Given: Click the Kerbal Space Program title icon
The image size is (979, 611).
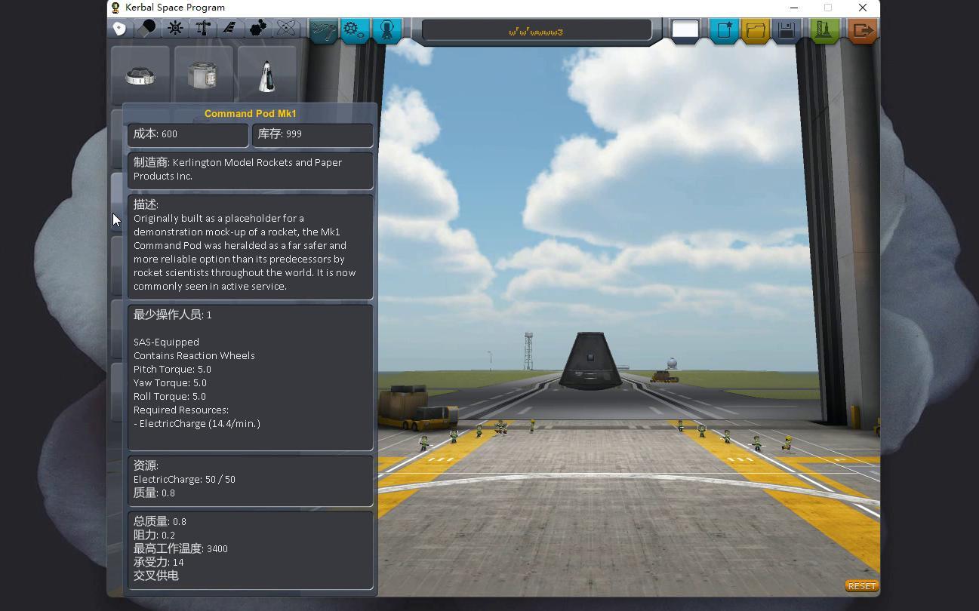Looking at the screenshot, I should click(x=115, y=8).
